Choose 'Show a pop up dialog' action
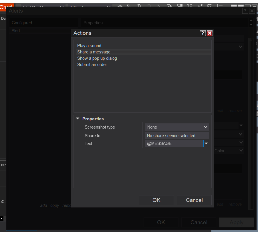The width and height of the screenshot is (258, 232). (144, 58)
